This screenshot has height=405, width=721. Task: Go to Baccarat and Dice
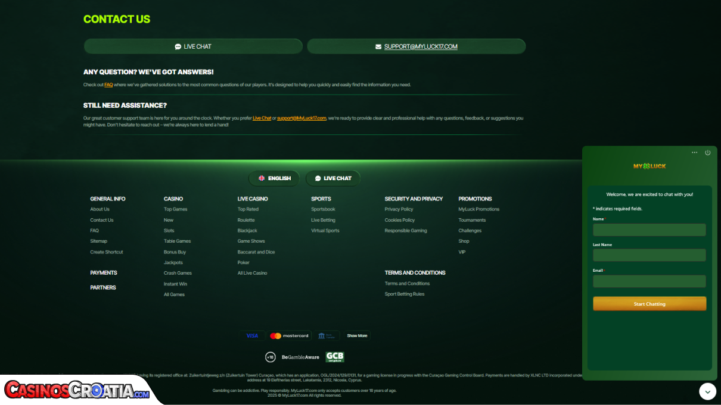pos(256,252)
